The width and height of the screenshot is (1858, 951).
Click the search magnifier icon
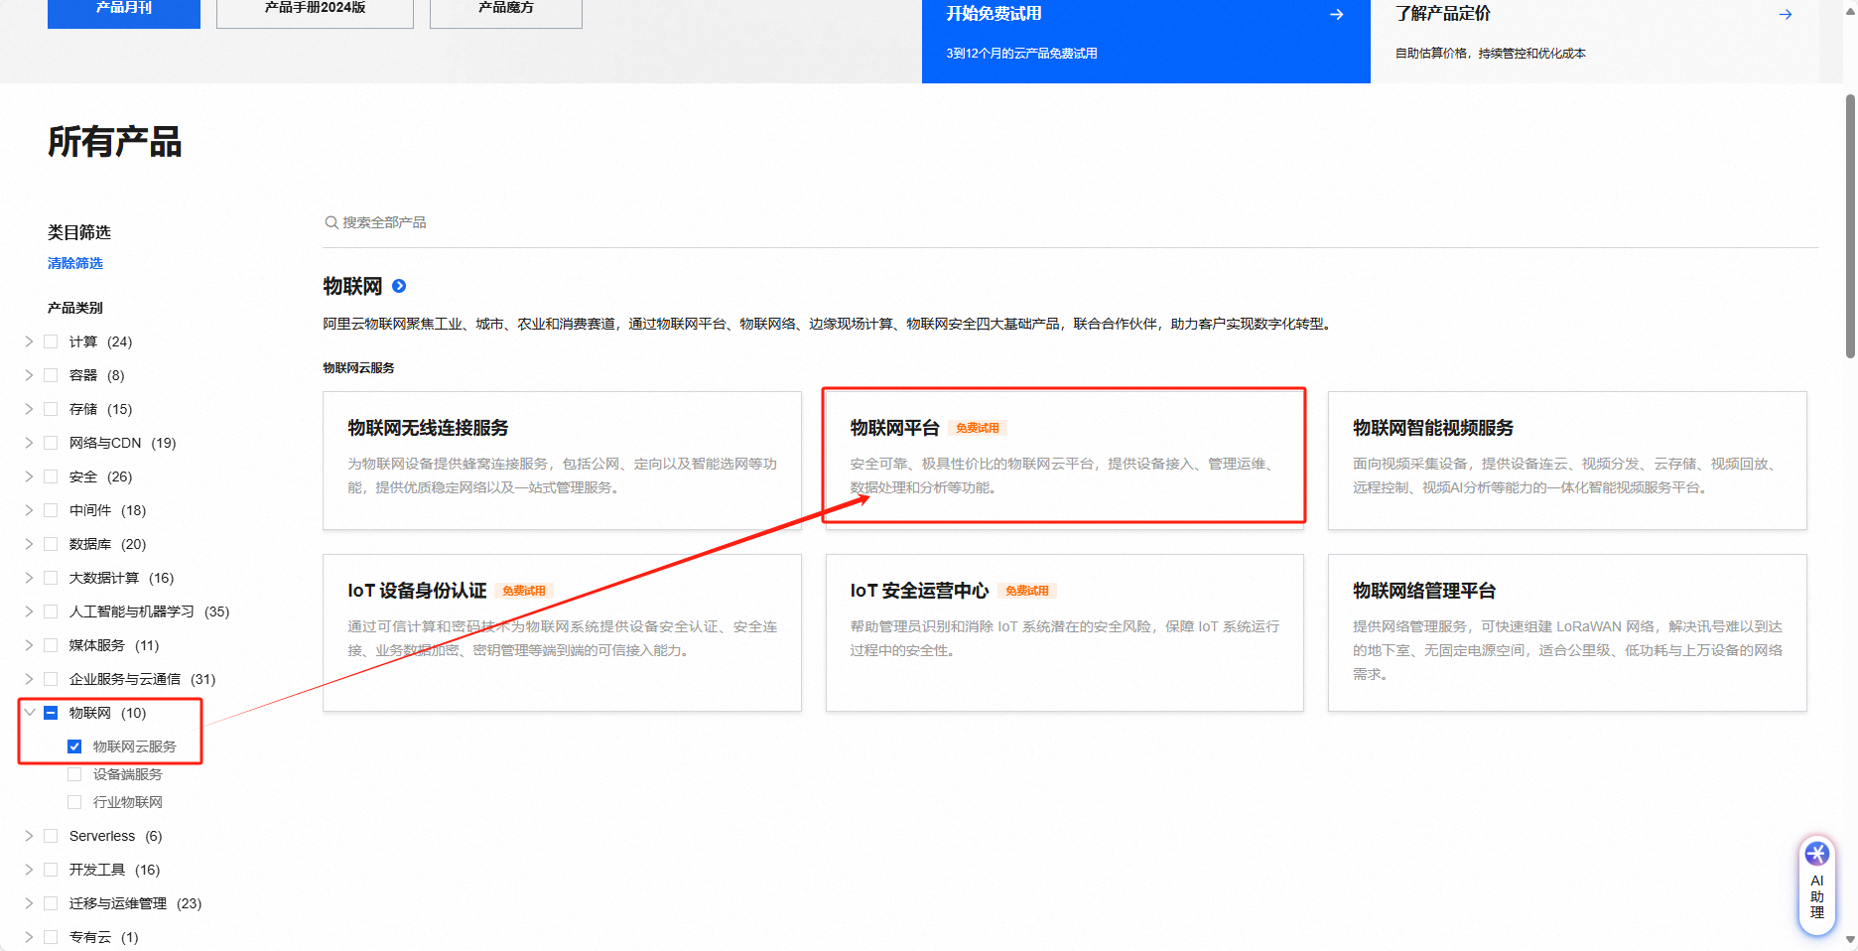click(332, 222)
